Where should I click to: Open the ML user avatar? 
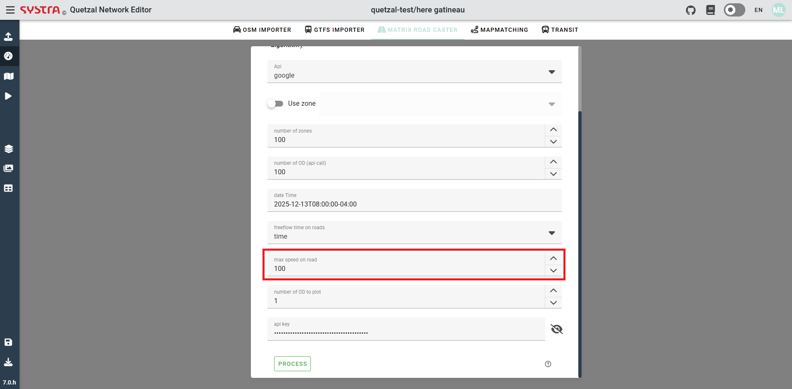(779, 10)
